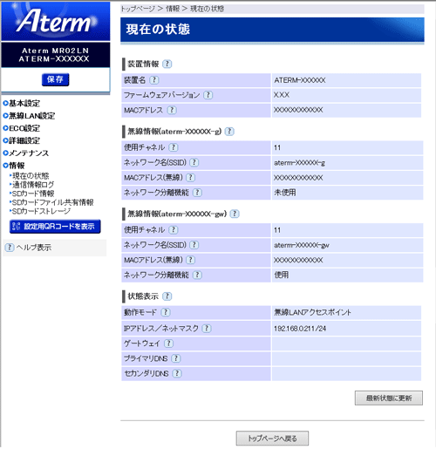
Task: Follow 情報 breadcrumb link
Action: pyautogui.click(x=173, y=9)
